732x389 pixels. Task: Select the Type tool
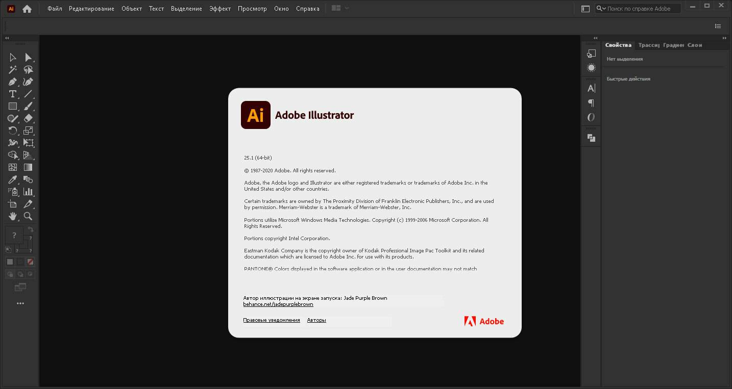click(13, 94)
